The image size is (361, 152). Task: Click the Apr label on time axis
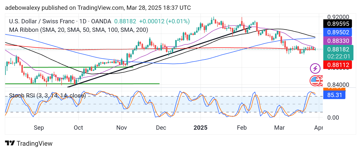coord(319,128)
